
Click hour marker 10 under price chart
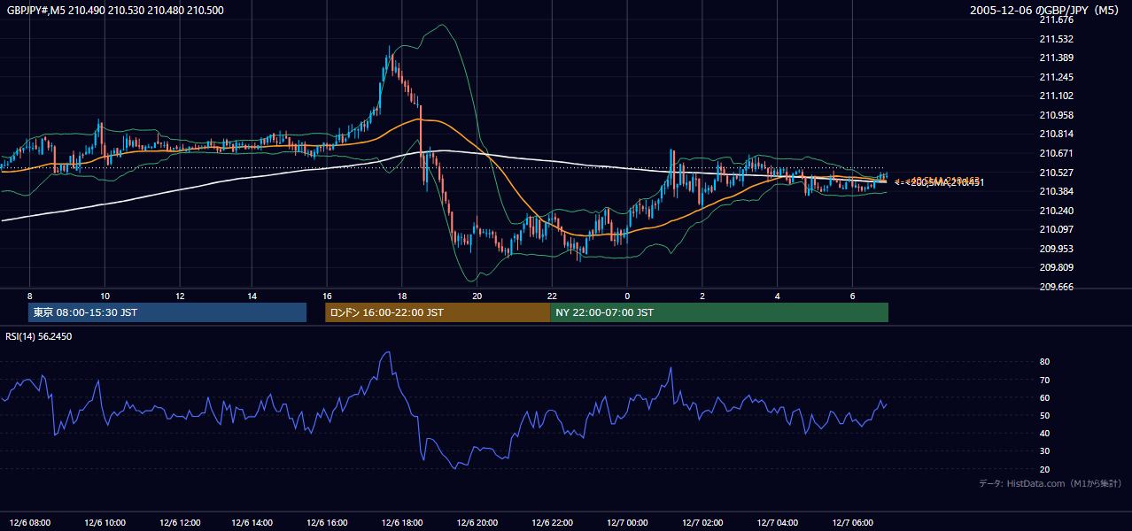click(x=105, y=296)
